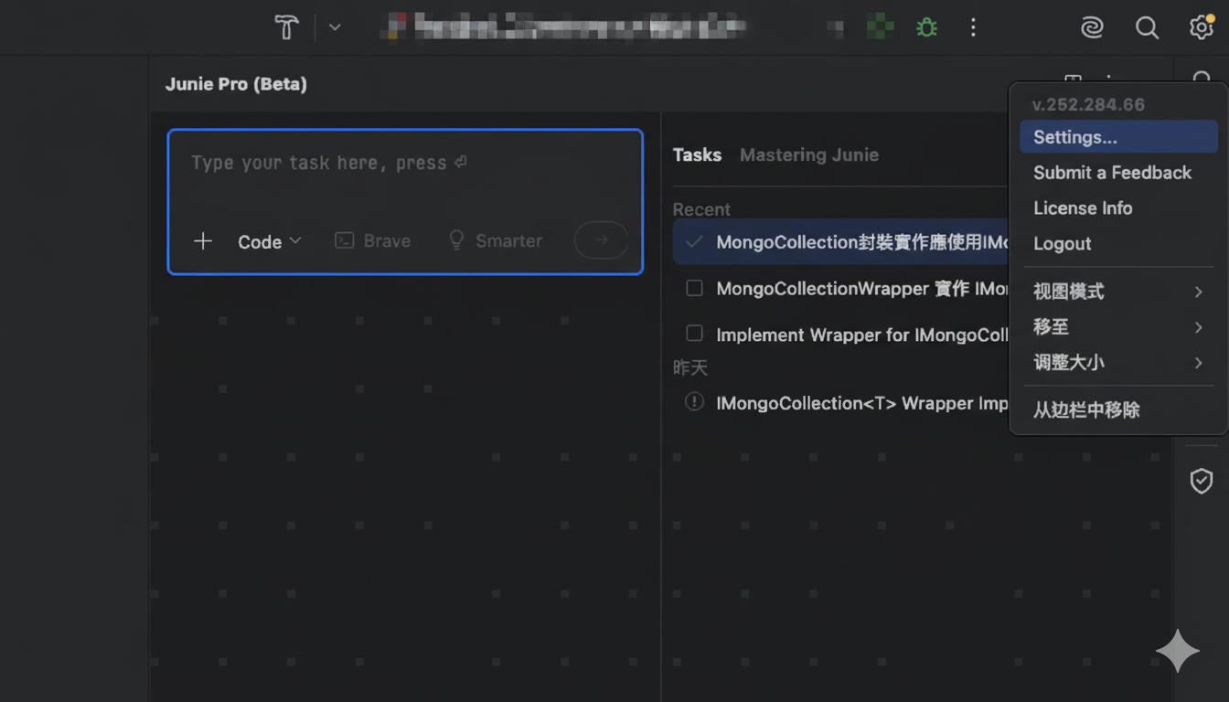1229x702 pixels.
Task: Expand the 调整大小 submenu
Action: pyautogui.click(x=1118, y=363)
